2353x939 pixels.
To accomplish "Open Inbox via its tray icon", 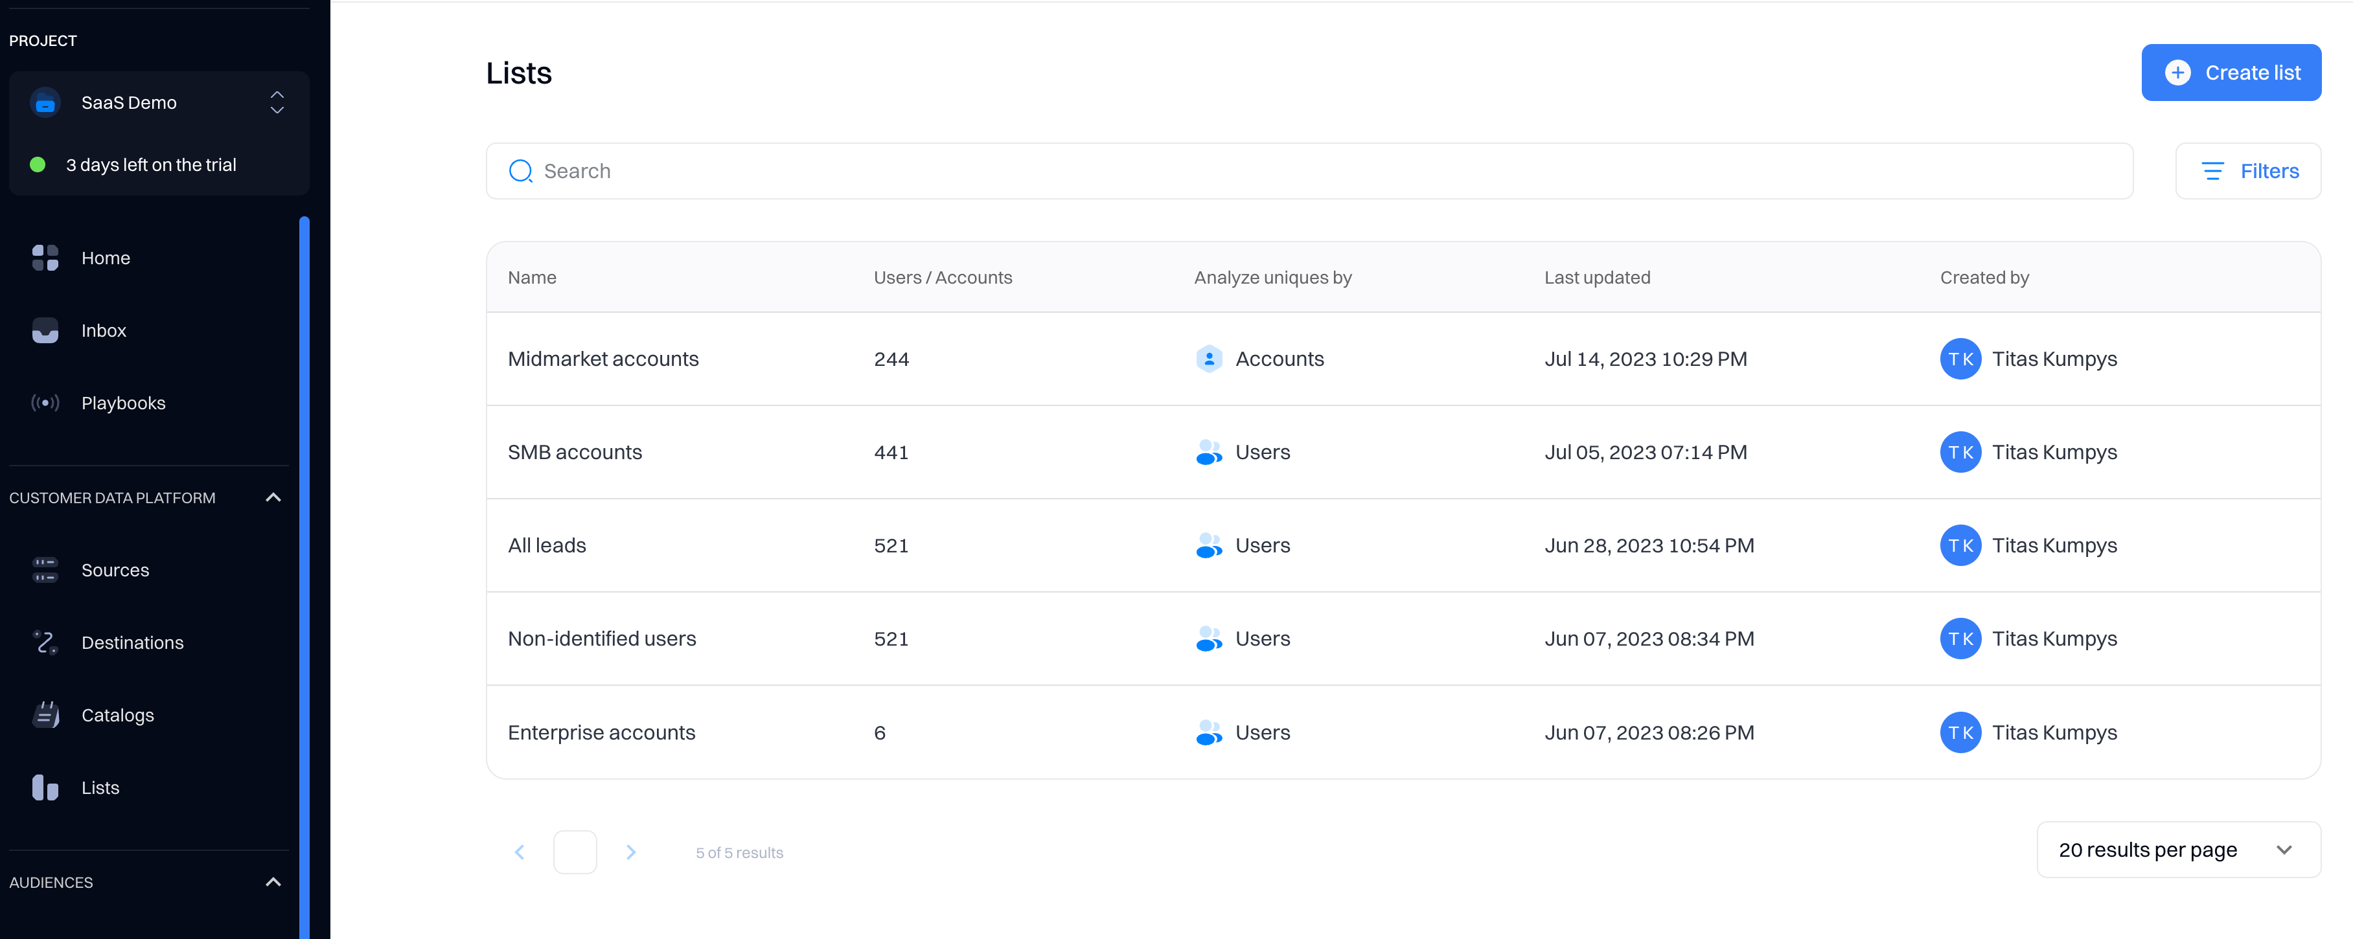I will 45,331.
